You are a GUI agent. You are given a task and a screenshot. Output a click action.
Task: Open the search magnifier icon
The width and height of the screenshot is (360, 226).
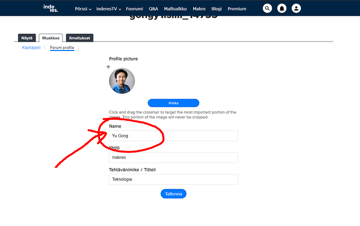point(267,8)
